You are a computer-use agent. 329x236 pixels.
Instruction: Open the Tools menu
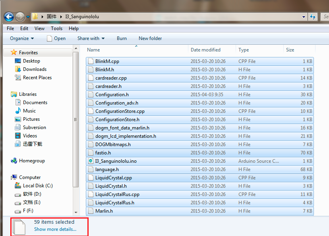pos(56,29)
